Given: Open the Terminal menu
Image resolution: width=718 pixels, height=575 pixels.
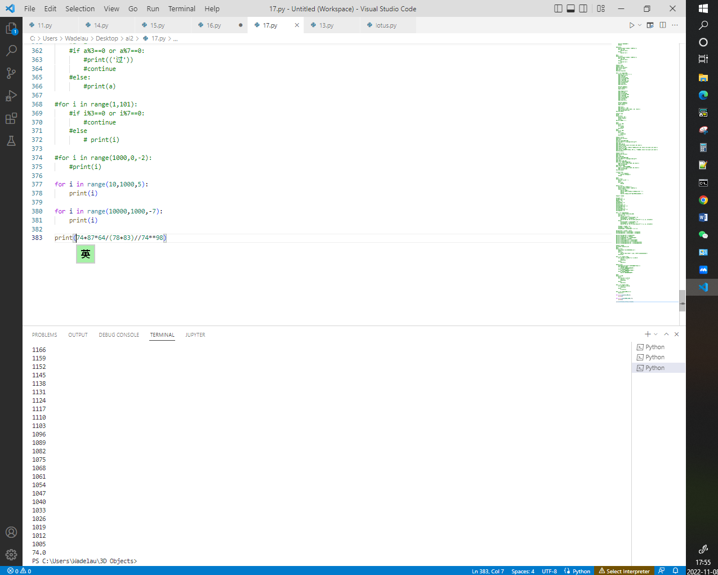Looking at the screenshot, I should coord(181,8).
